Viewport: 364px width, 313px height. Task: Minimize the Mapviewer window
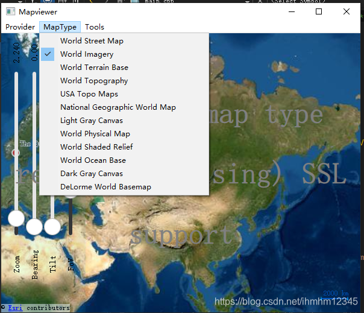(x=292, y=11)
